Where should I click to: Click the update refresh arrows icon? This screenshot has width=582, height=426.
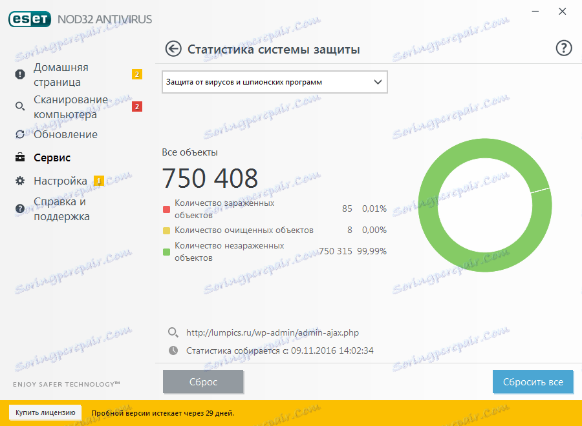[20, 134]
